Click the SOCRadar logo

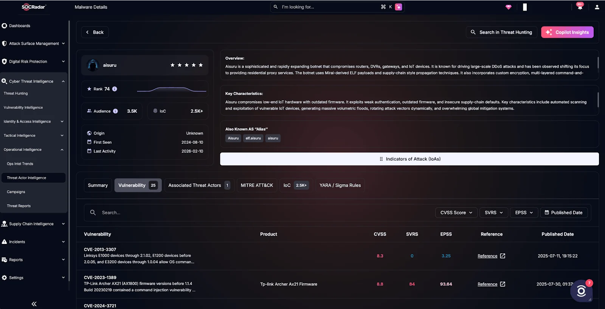click(34, 7)
